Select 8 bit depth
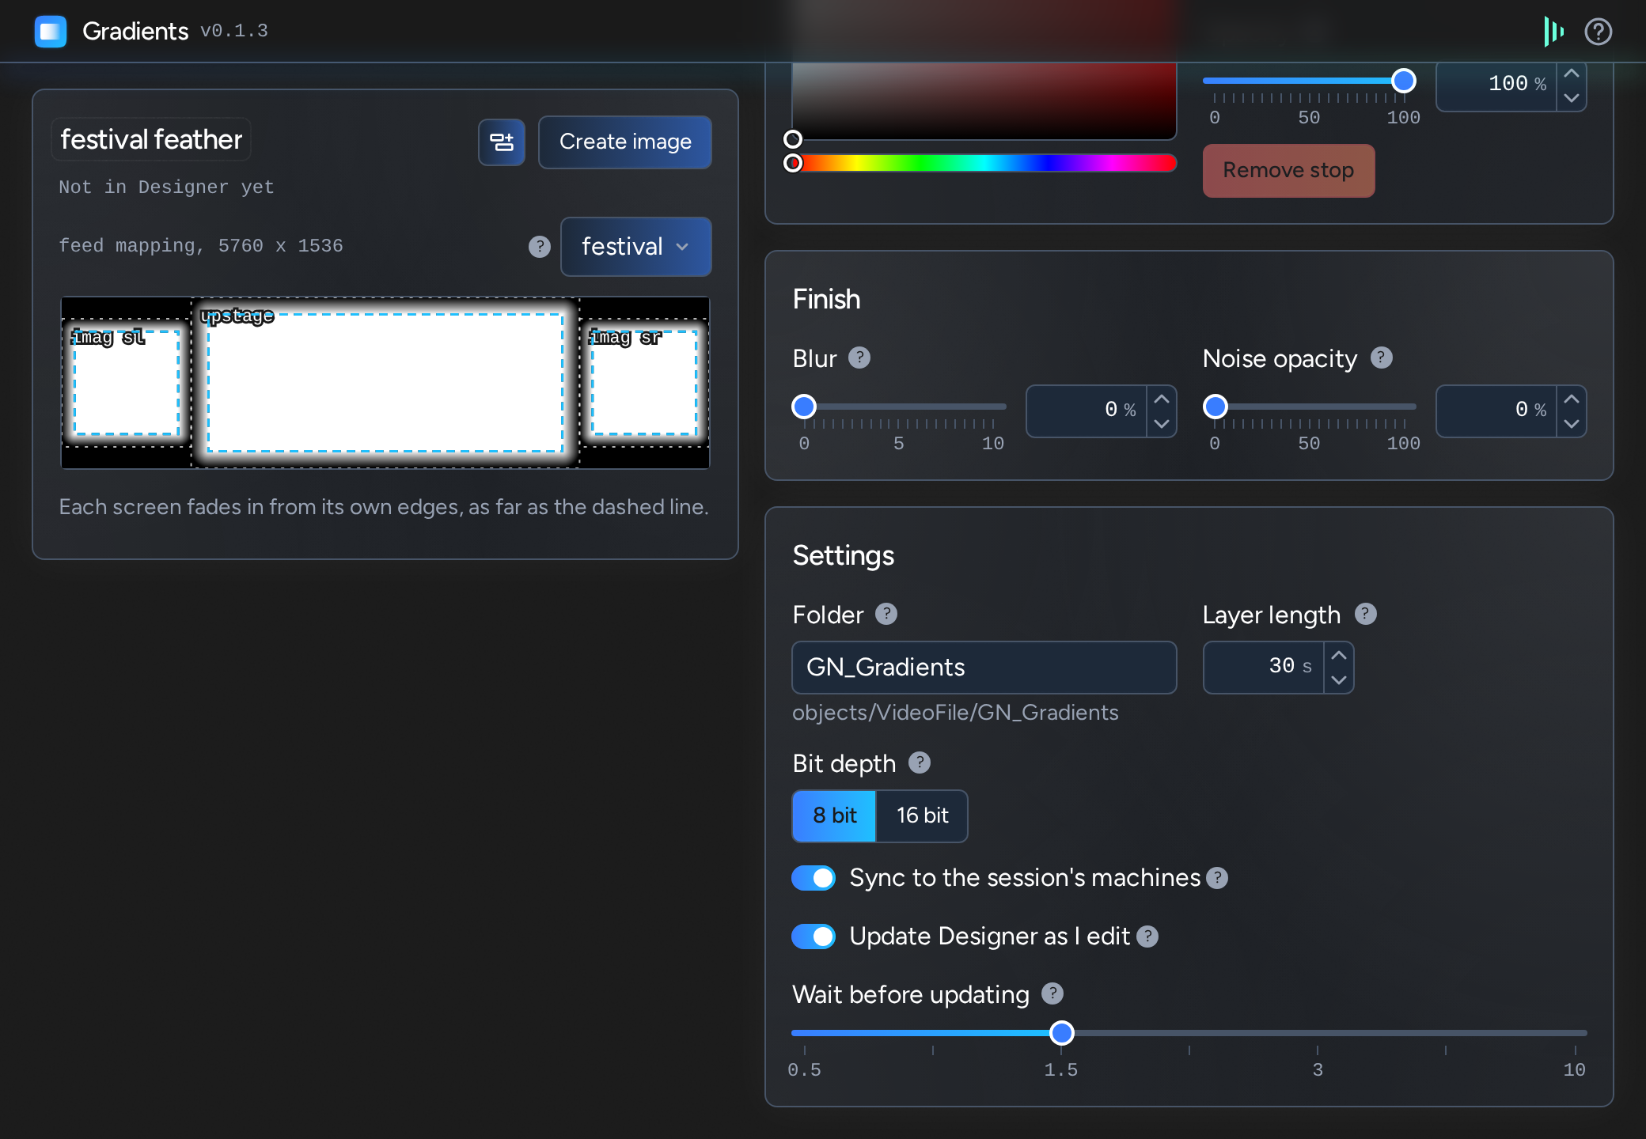The width and height of the screenshot is (1646, 1139). 835,815
